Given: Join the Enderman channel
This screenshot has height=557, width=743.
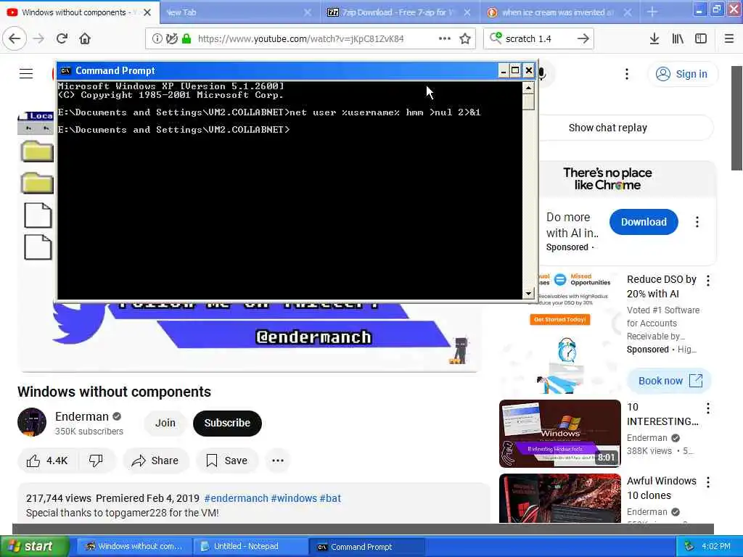Looking at the screenshot, I should coord(165,423).
